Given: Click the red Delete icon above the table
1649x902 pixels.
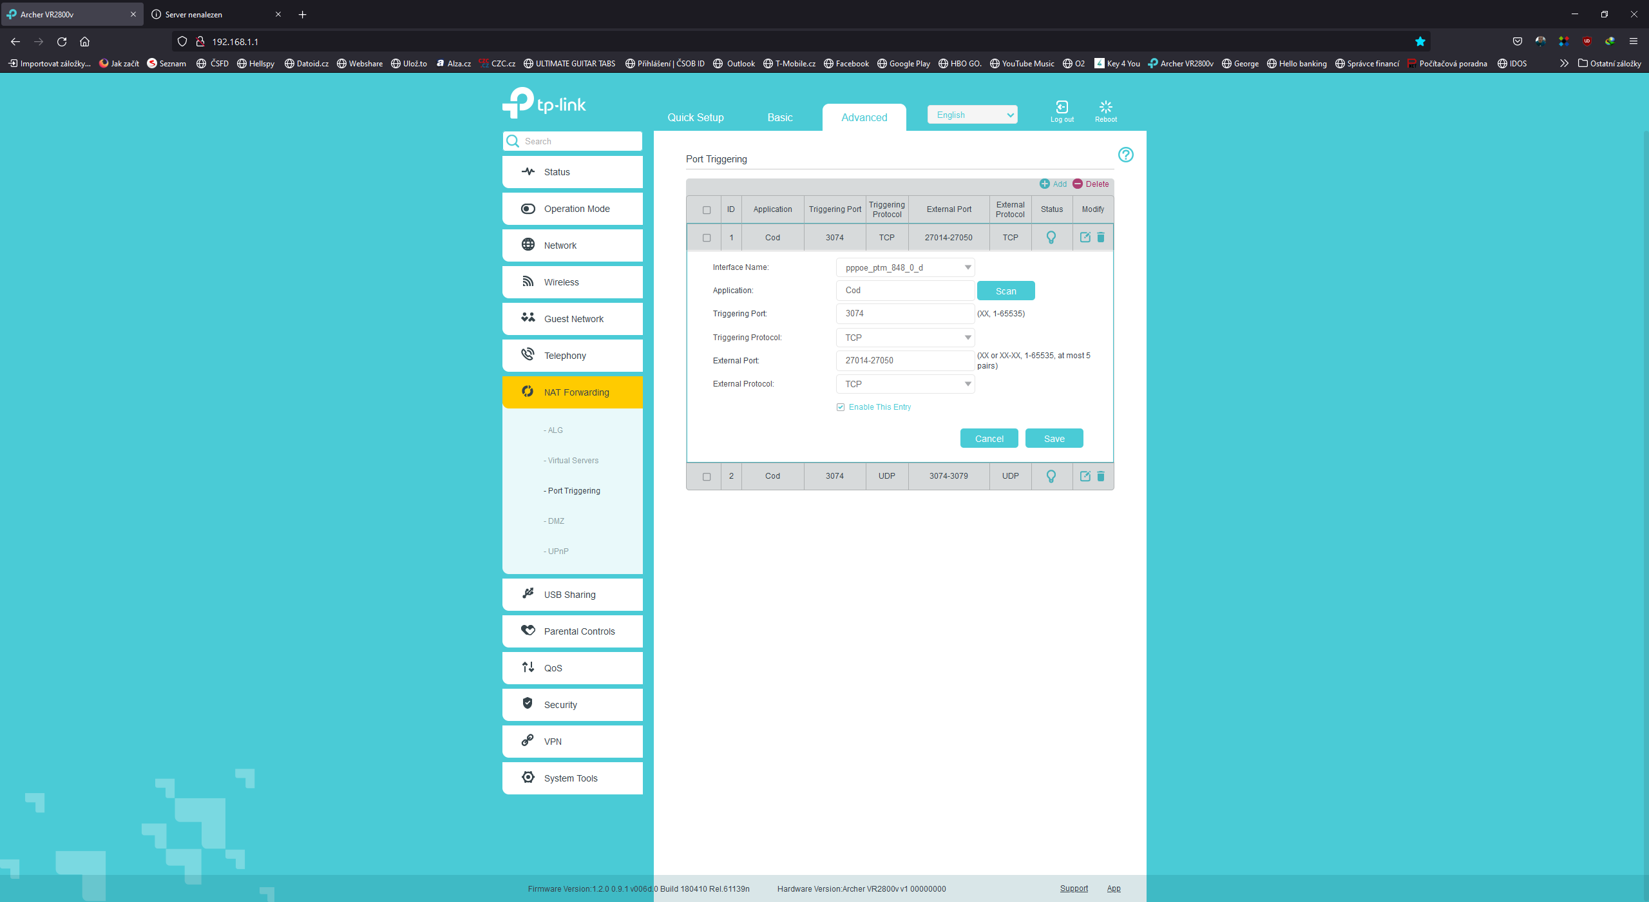Looking at the screenshot, I should (x=1078, y=184).
